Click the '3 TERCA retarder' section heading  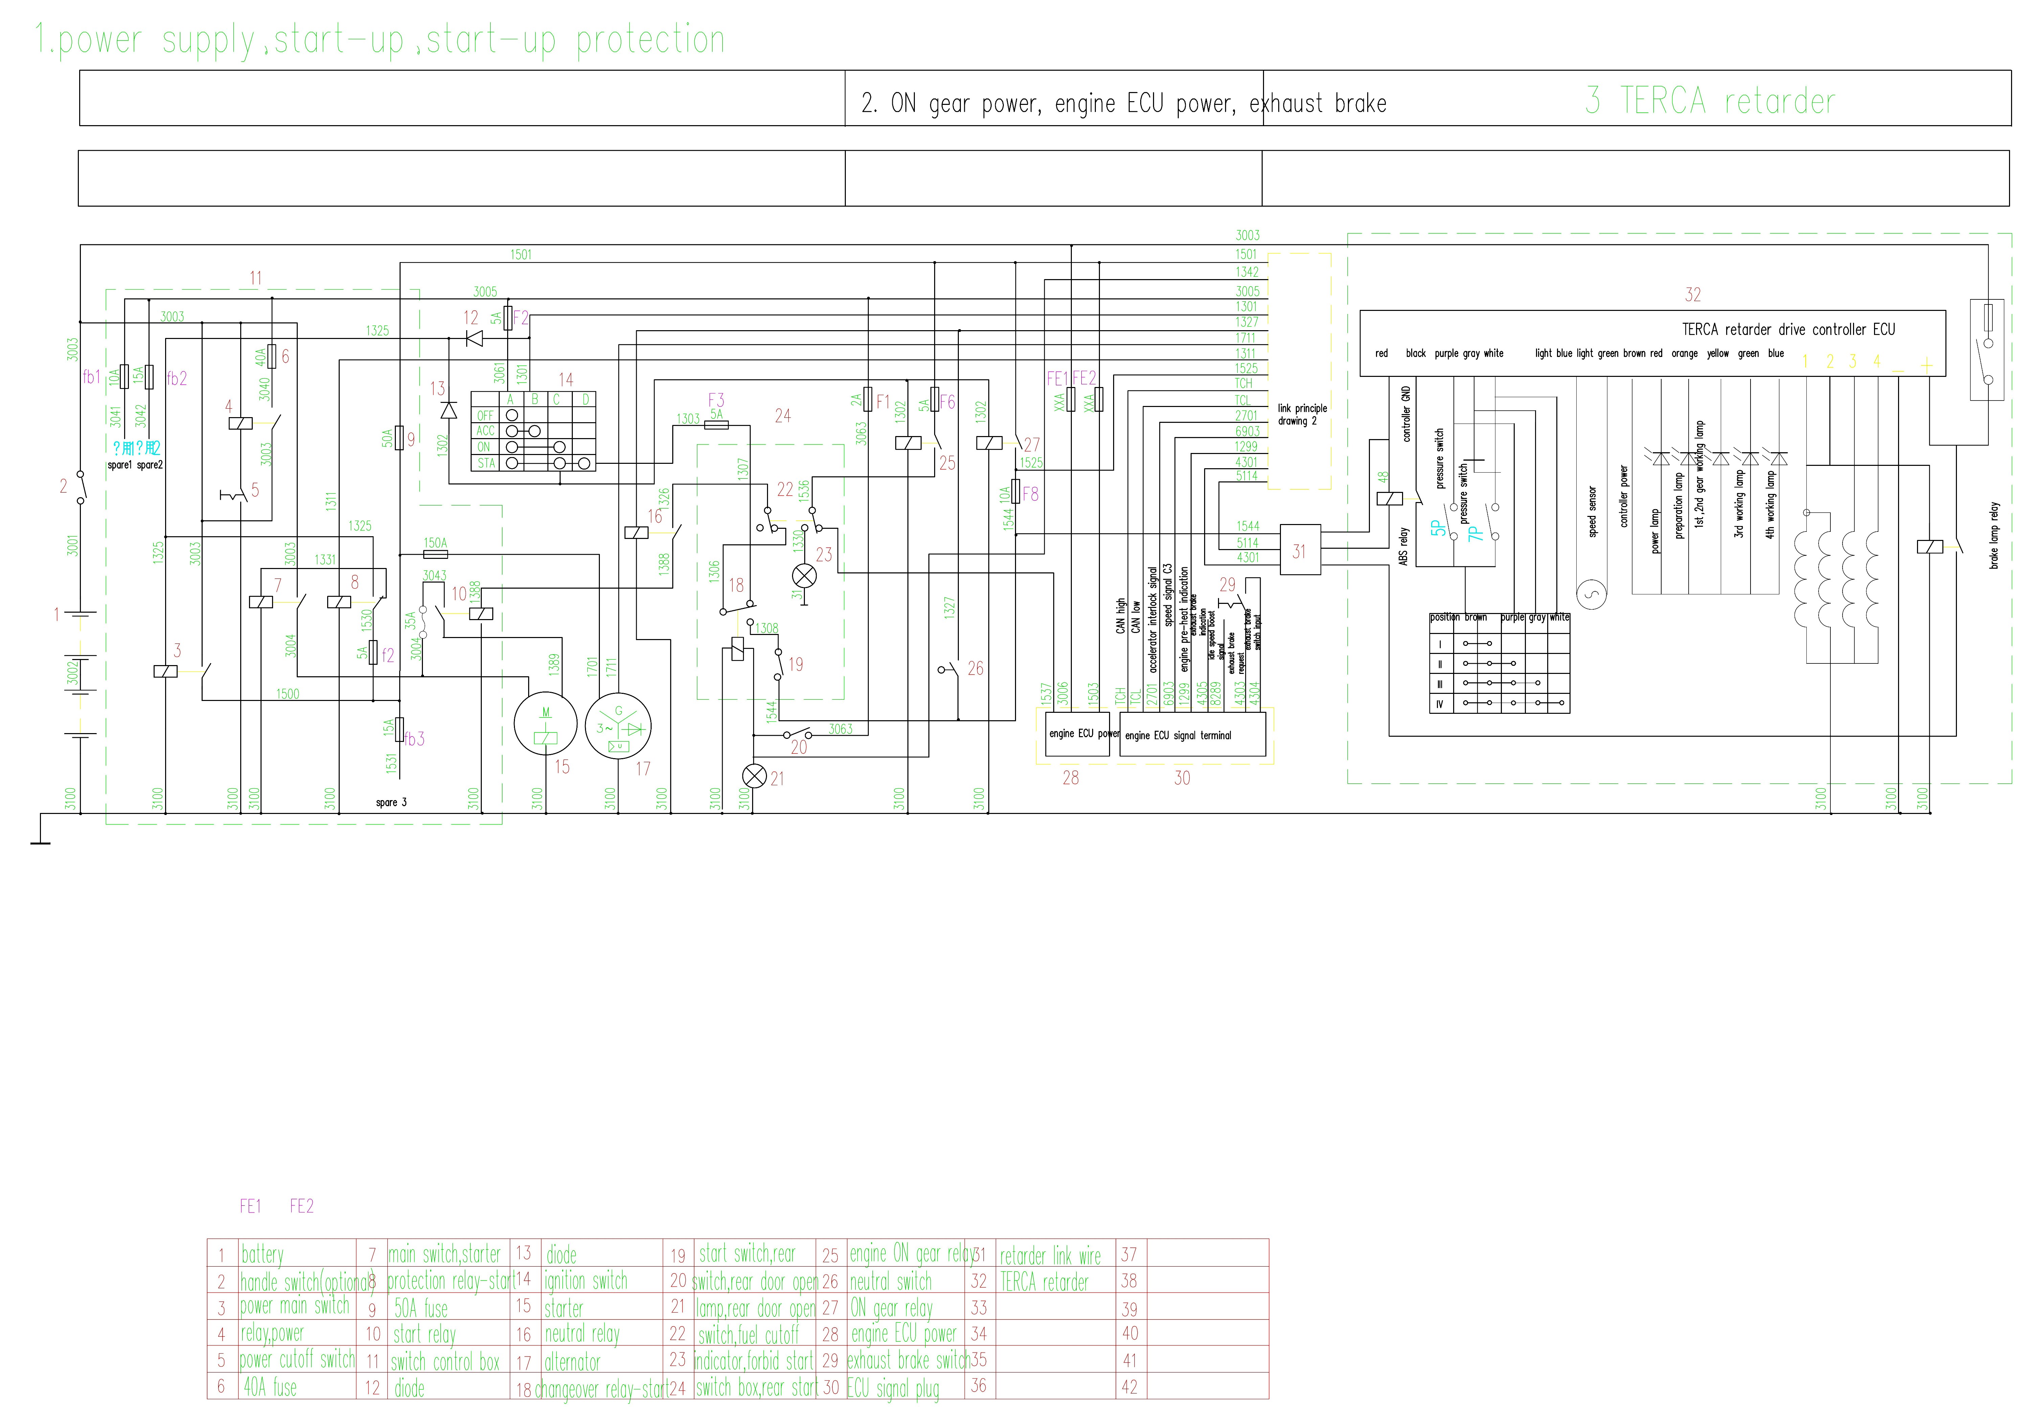(1710, 100)
